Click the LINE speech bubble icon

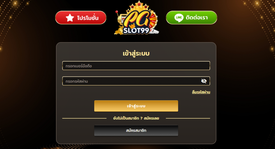179,18
